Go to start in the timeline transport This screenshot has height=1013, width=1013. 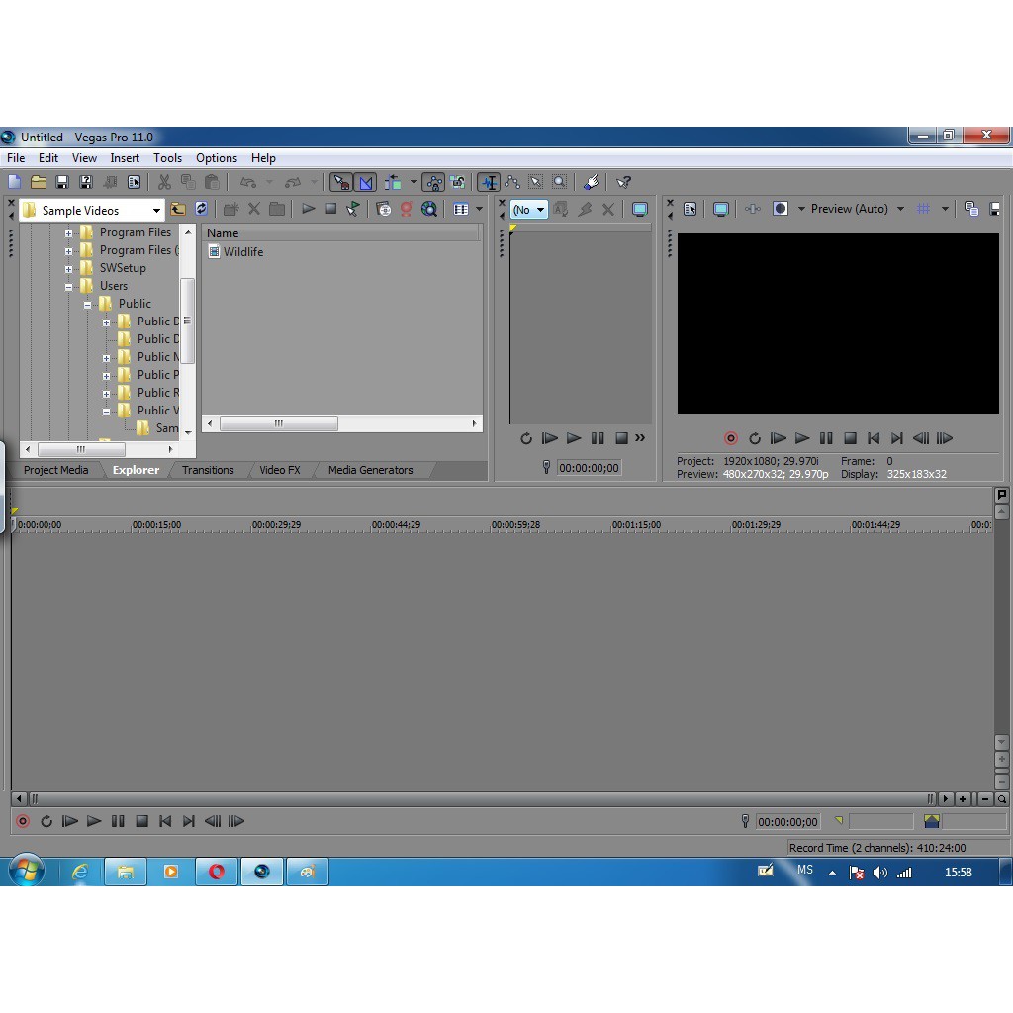[x=165, y=821]
